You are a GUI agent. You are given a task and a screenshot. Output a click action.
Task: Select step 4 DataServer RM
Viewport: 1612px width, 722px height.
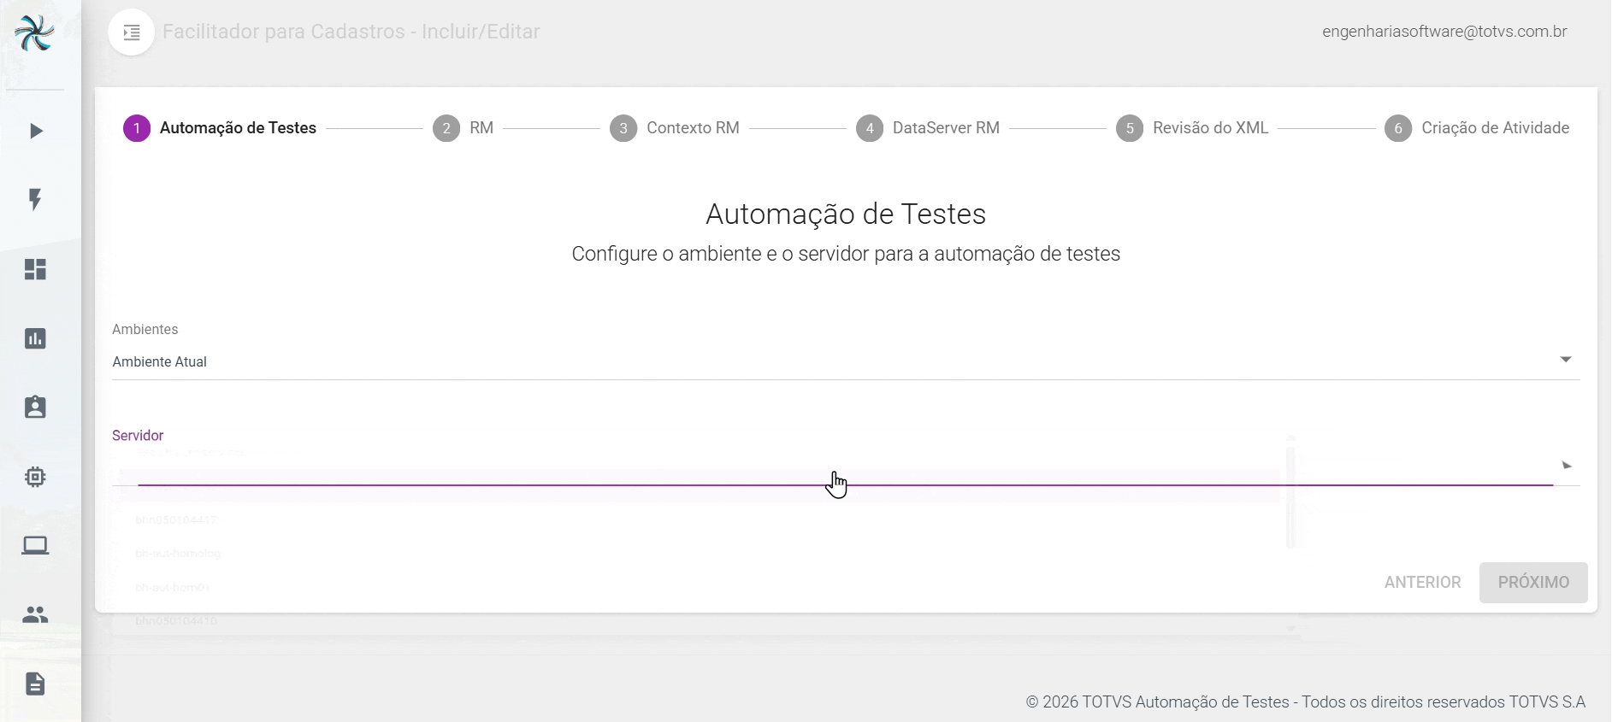[929, 128]
